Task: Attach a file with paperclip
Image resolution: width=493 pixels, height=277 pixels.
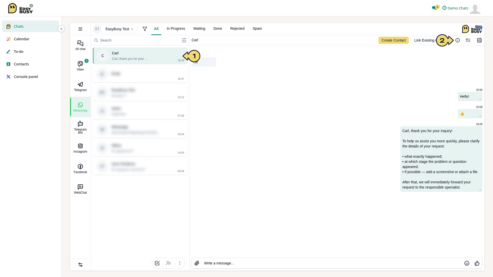Action: [x=197, y=263]
